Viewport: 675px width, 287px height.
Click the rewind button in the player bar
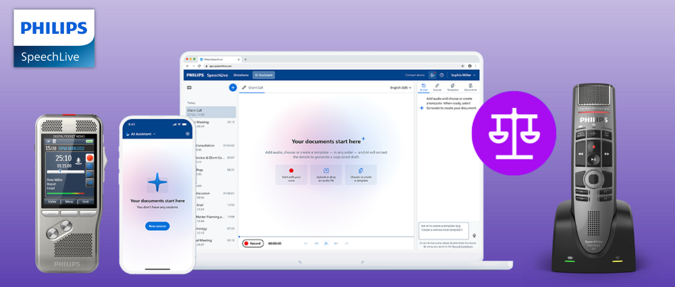[x=316, y=244]
